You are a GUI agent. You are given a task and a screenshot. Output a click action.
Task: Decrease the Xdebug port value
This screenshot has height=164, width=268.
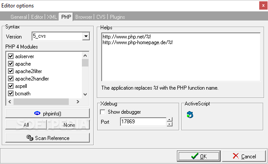click(169, 124)
